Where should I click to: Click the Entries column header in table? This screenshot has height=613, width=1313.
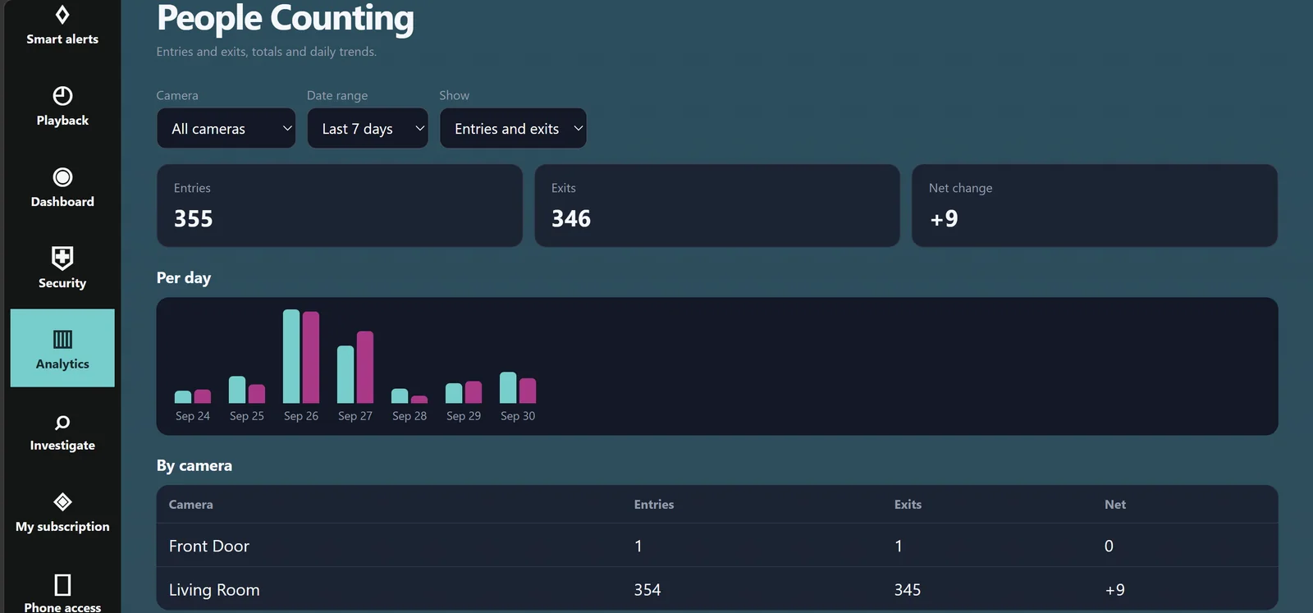[654, 505]
